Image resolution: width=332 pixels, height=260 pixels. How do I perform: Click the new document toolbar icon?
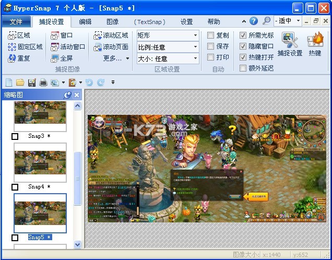[x=9, y=82]
